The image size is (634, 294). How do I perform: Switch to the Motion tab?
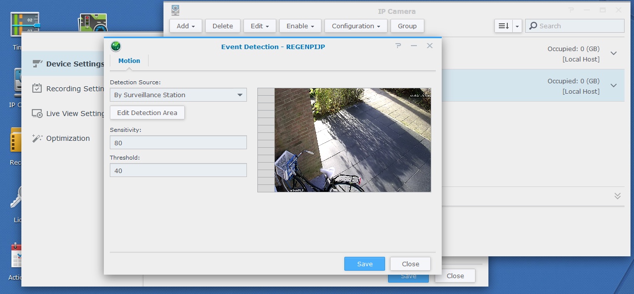click(129, 60)
